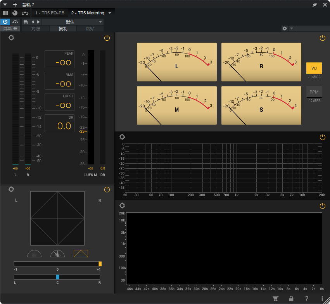Load the next preset arrow
The width and height of the screenshot is (330, 304).
tap(38, 22)
